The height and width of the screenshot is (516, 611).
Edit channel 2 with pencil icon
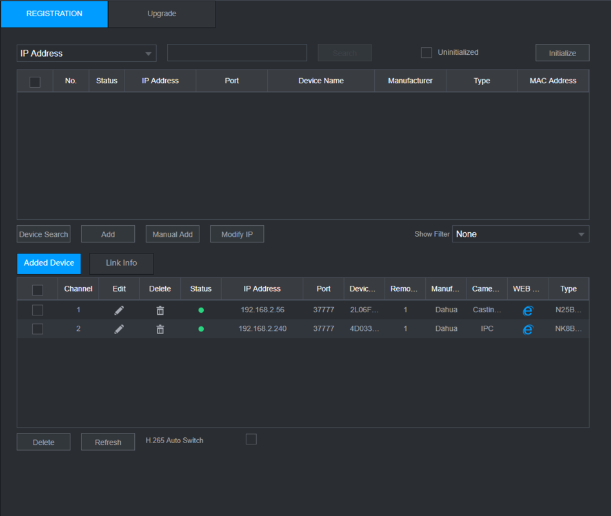[119, 329]
